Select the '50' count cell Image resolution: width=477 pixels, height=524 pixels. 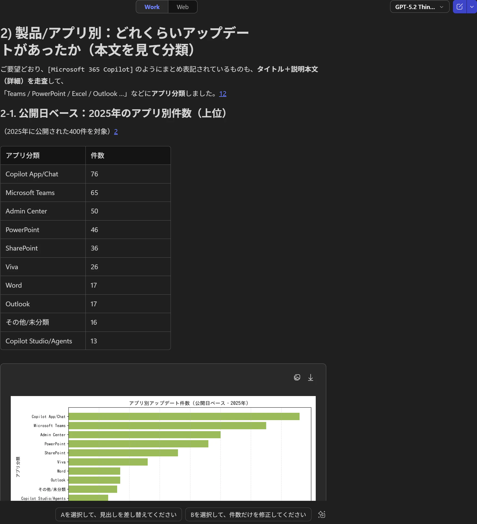128,211
